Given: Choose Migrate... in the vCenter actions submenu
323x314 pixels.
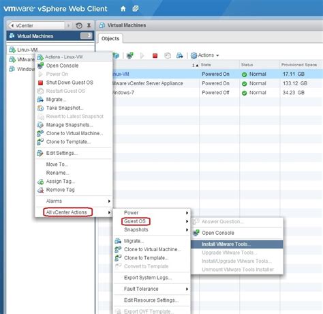Looking at the screenshot, I should pos(134,241).
